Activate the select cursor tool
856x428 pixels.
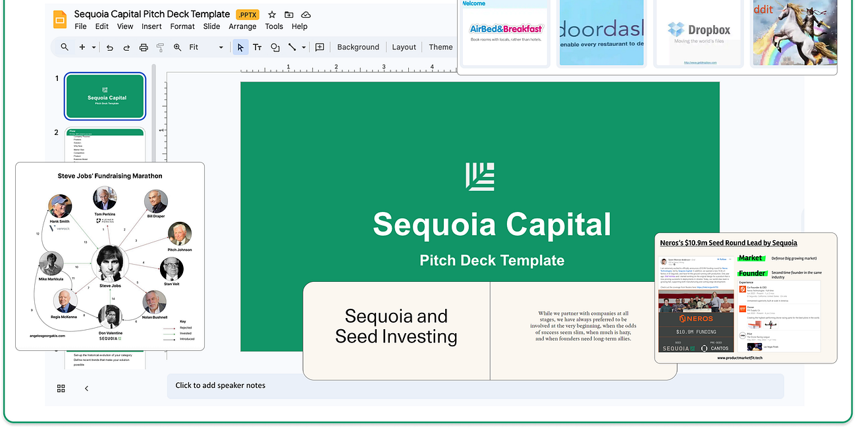coord(240,47)
